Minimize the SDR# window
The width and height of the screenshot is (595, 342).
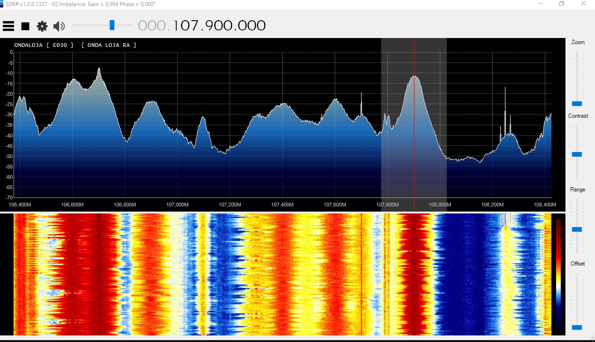coord(541,4)
